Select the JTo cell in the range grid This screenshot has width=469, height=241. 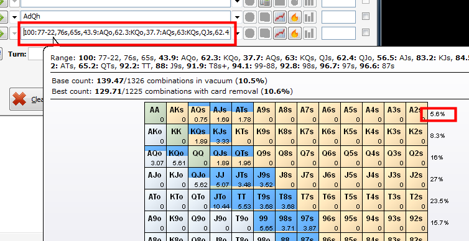[x=221, y=200]
